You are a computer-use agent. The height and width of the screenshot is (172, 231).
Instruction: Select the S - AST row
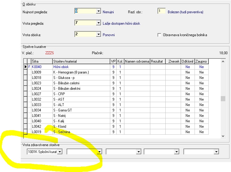[x=116, y=99]
